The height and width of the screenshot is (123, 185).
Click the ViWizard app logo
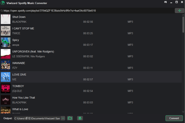click(3, 3)
